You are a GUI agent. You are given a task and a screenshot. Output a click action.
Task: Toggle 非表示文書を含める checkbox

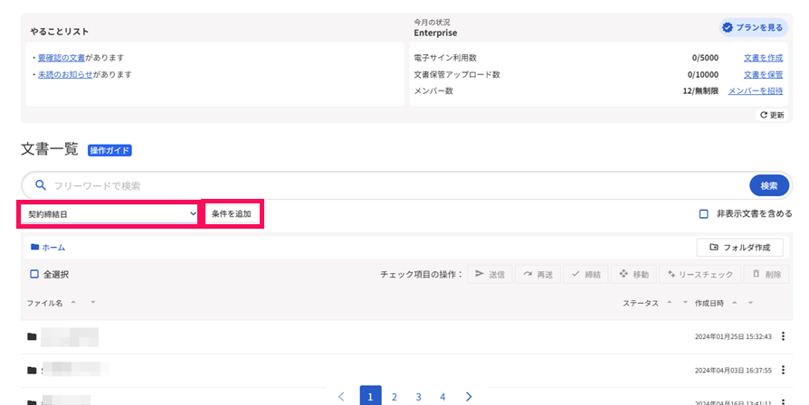pyautogui.click(x=703, y=214)
